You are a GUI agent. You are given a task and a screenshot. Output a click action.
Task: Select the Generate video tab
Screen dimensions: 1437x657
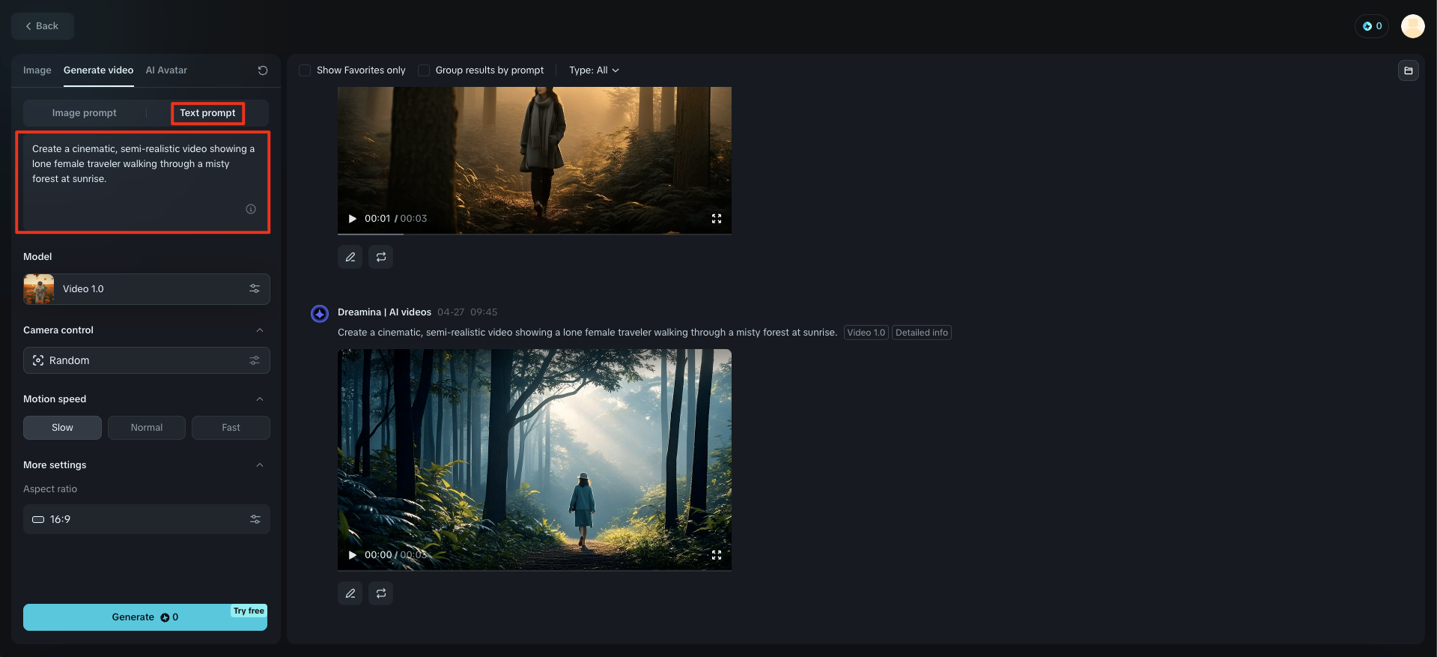(99, 70)
